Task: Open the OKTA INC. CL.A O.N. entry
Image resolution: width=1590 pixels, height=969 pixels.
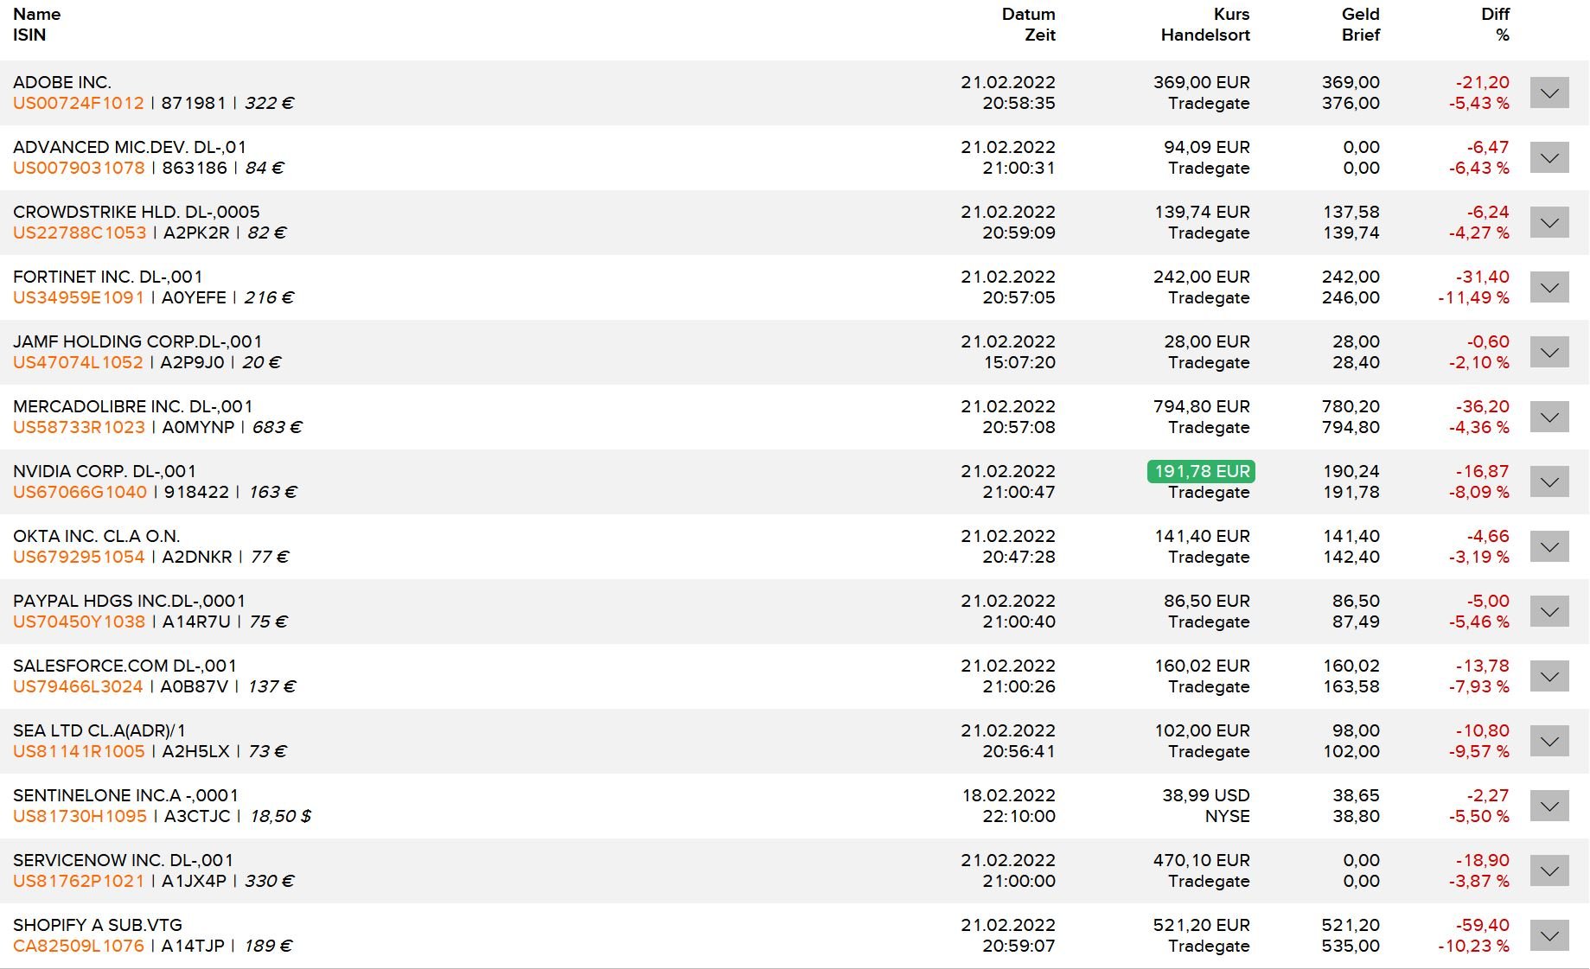Action: click(96, 536)
